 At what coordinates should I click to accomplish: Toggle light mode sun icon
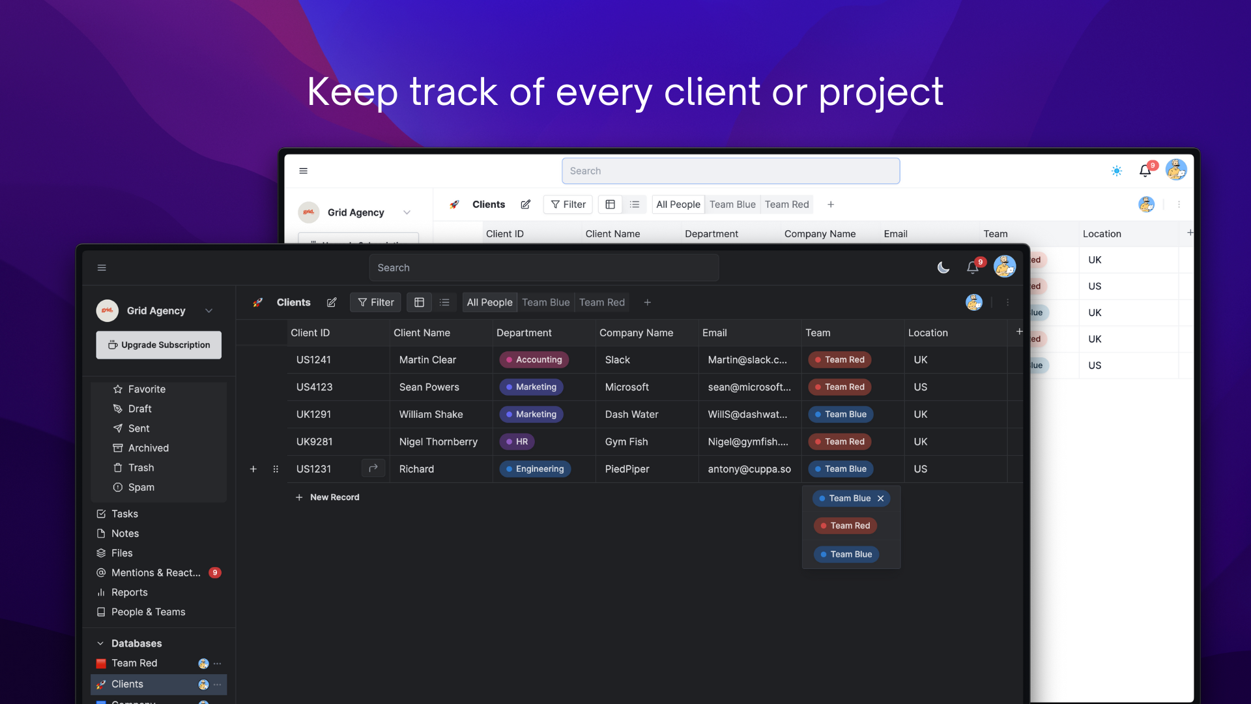pyautogui.click(x=1116, y=171)
